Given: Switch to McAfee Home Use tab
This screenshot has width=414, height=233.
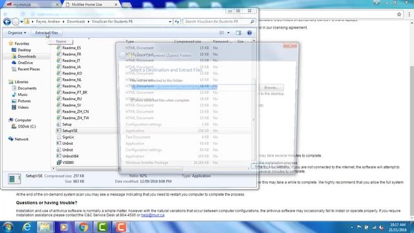Looking at the screenshot, I should point(92,5).
